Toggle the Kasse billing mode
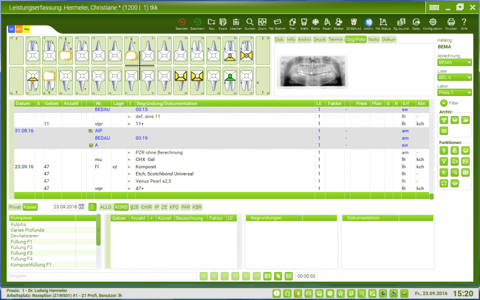 coord(30,207)
